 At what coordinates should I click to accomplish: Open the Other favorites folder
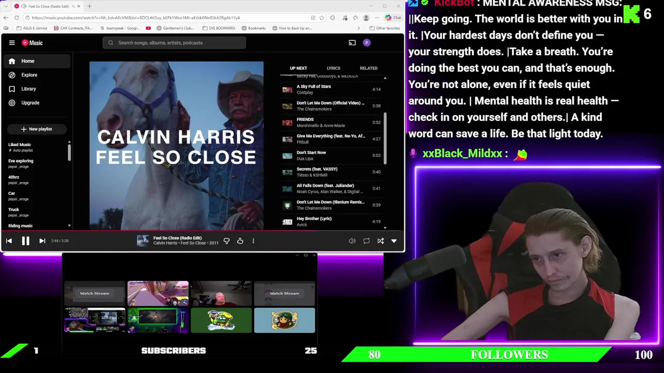[x=384, y=28]
